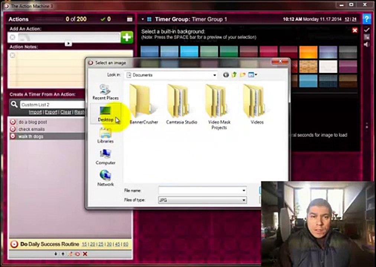Image resolution: width=376 pixels, height=267 pixels.
Task: Open Desktop in the dialog sidebar
Action: pyautogui.click(x=105, y=114)
